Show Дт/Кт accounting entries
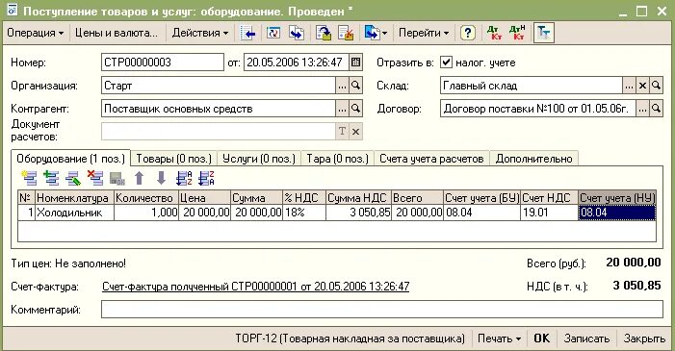The width and height of the screenshot is (675, 351). coord(494,33)
